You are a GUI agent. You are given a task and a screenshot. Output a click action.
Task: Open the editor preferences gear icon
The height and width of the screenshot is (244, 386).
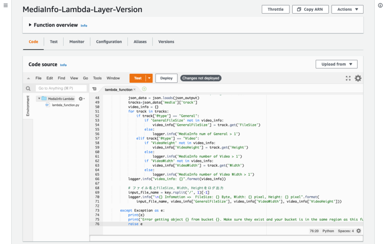(358, 78)
